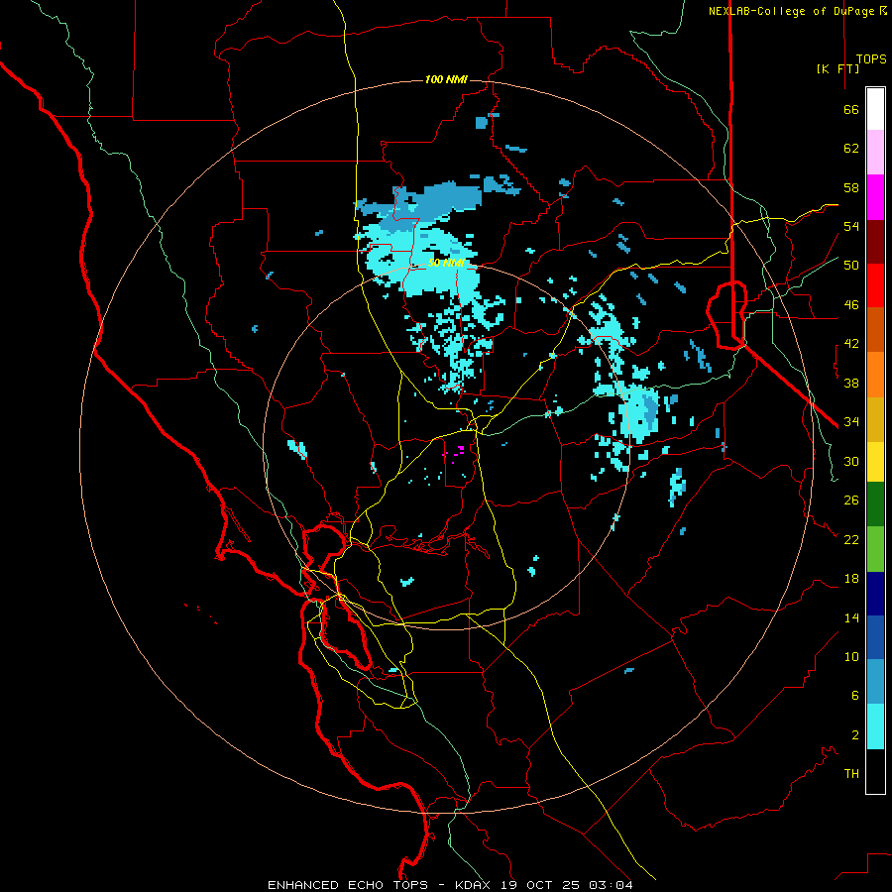Click the 62 scale value
The width and height of the screenshot is (892, 892).
point(851,149)
